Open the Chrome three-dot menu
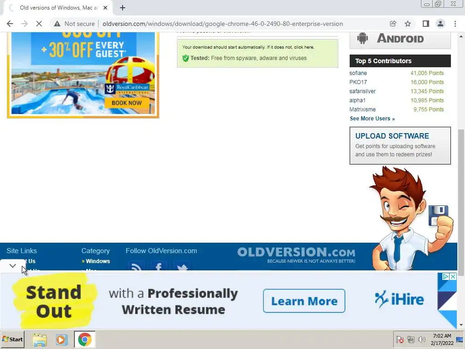Screen dimensions: 465x349 [x=455, y=24]
